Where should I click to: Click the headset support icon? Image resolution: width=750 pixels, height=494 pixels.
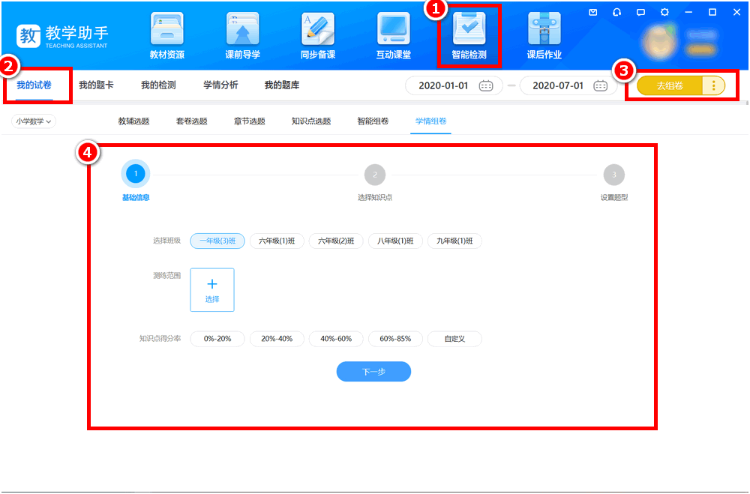click(616, 12)
